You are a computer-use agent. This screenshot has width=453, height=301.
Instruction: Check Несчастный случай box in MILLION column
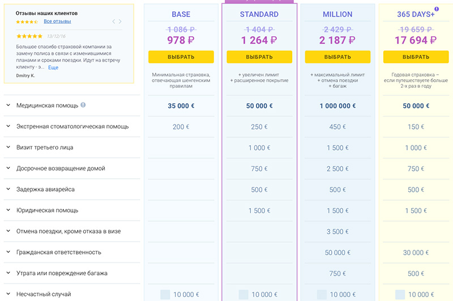click(x=322, y=294)
